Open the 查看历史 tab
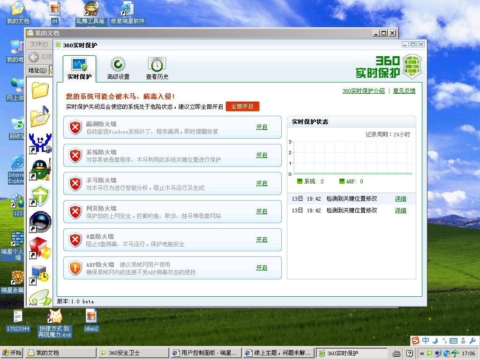The image size is (480, 360). point(157,68)
